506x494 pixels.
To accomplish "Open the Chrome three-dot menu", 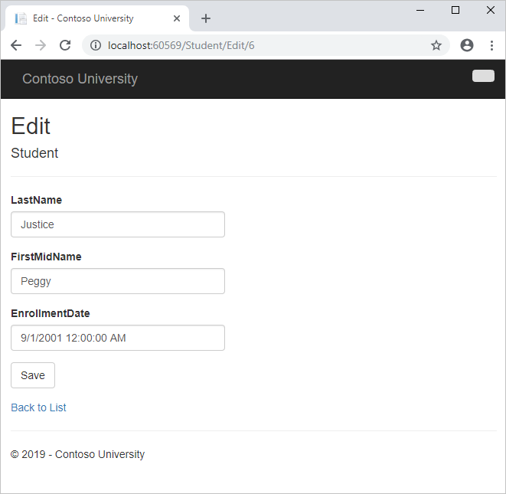I will [491, 45].
